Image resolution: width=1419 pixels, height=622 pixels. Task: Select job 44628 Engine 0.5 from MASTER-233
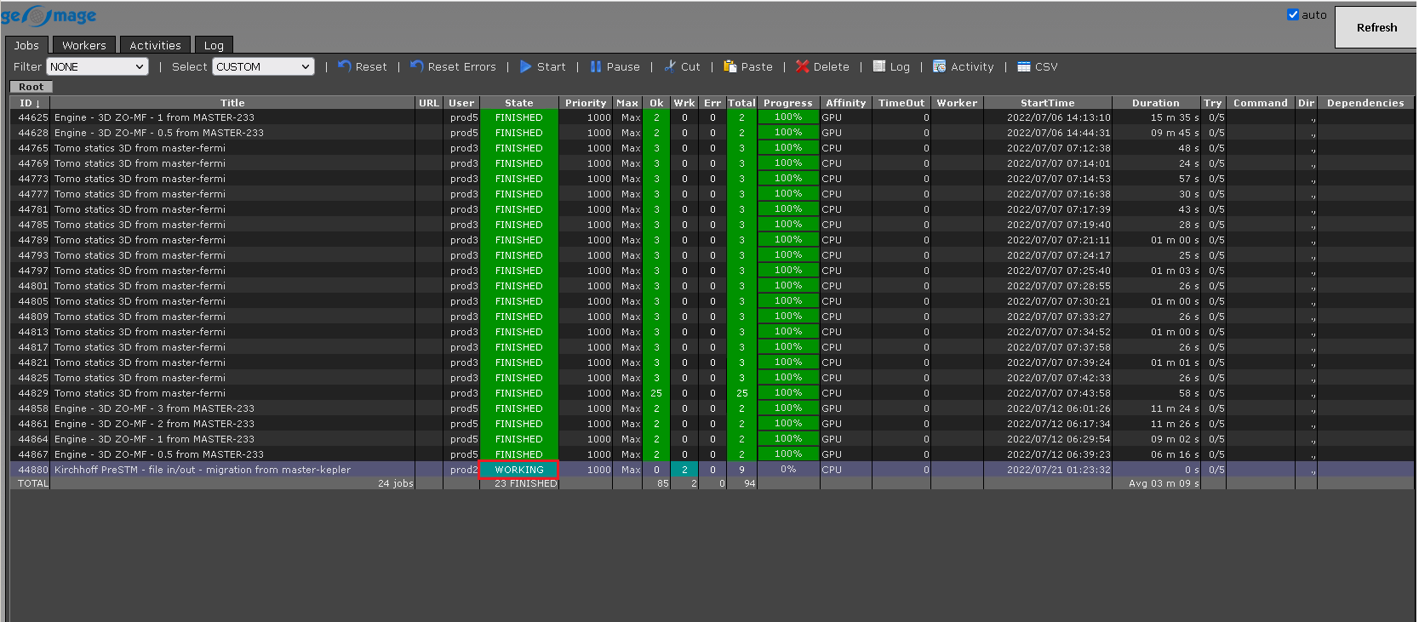[159, 133]
